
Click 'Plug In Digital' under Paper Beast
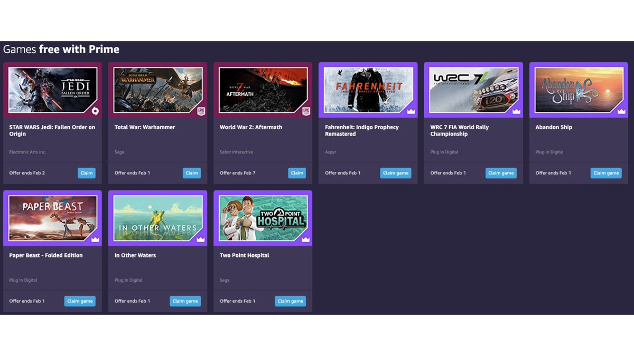click(23, 280)
